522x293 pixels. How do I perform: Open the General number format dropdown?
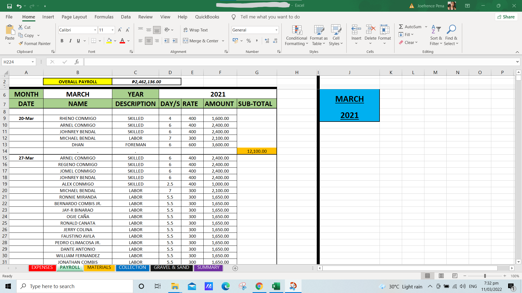276,30
